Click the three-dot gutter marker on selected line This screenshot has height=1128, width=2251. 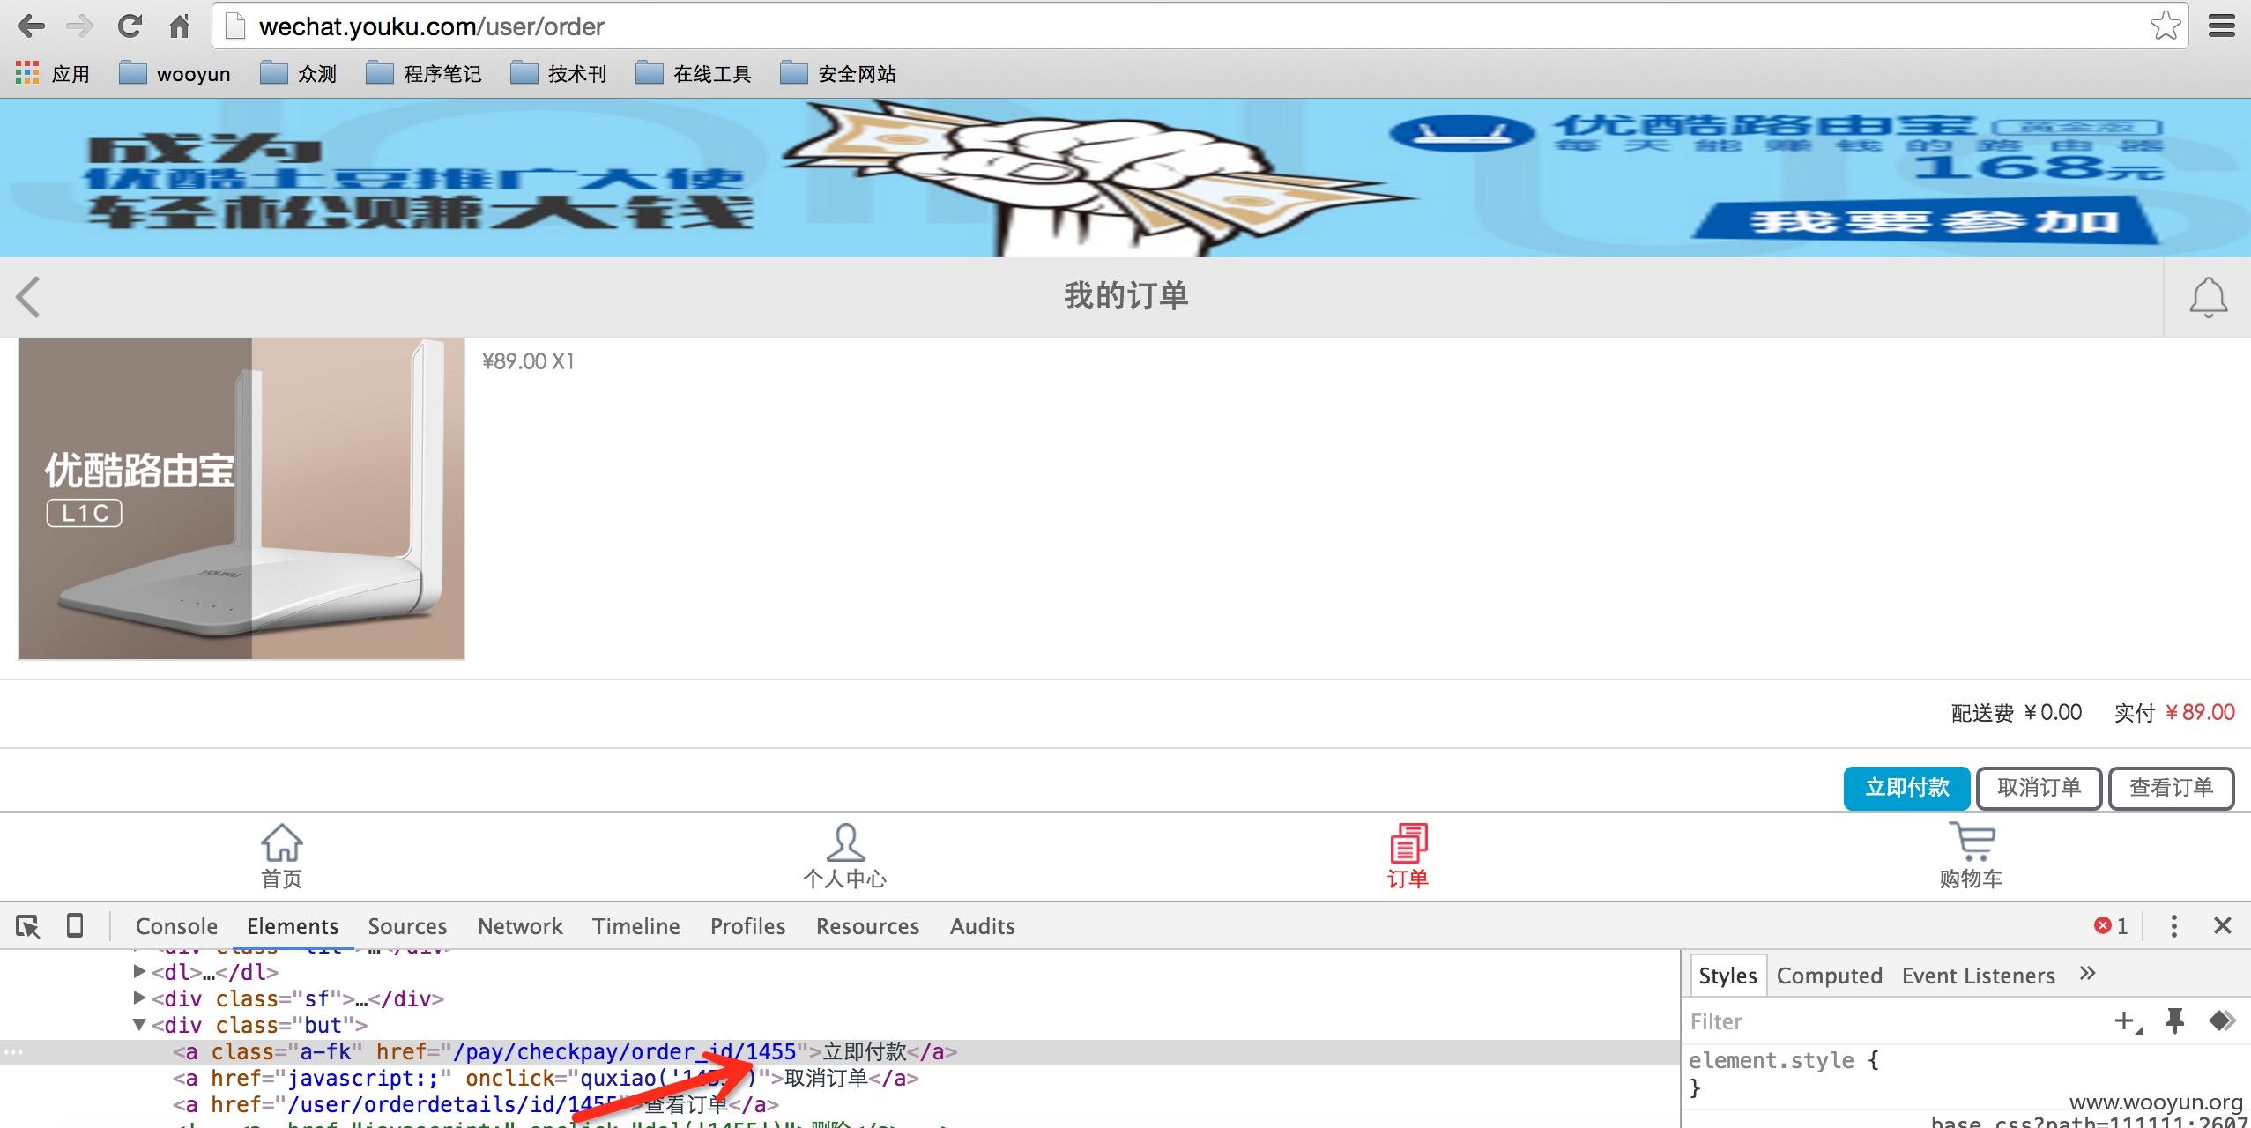[13, 1052]
